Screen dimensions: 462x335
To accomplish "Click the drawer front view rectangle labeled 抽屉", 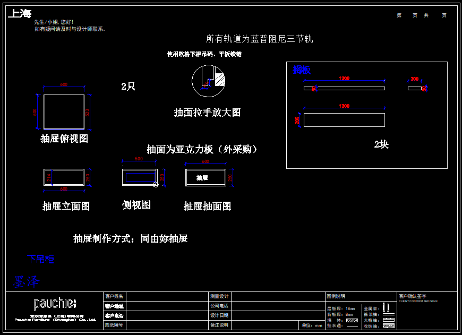I will coord(206,177).
